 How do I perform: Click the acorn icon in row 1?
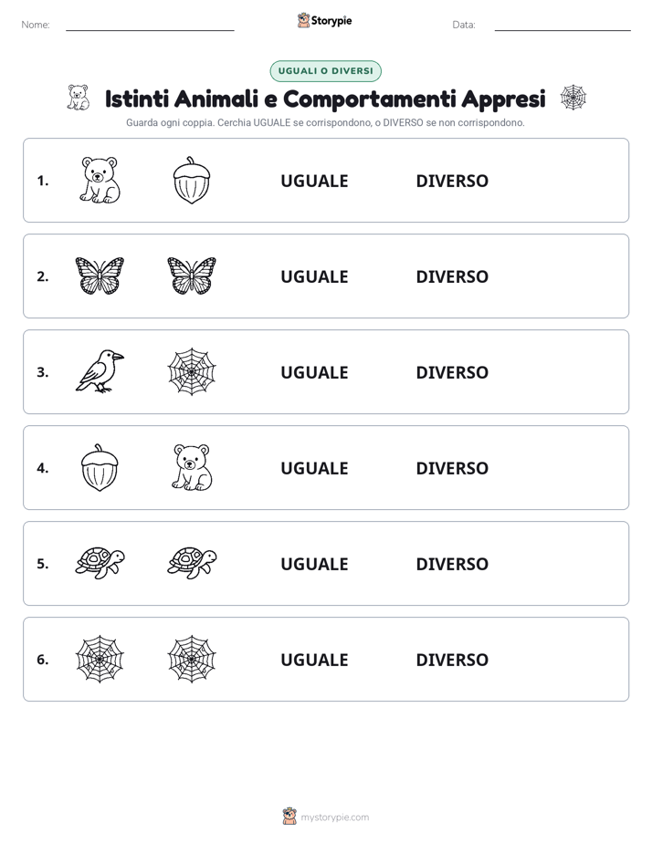pyautogui.click(x=192, y=180)
